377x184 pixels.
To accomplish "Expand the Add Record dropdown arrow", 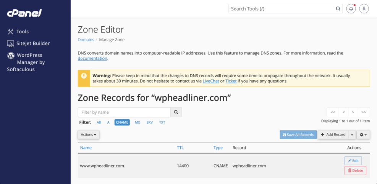I will (x=352, y=135).
